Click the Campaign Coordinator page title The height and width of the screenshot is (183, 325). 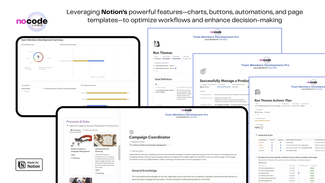150,137
